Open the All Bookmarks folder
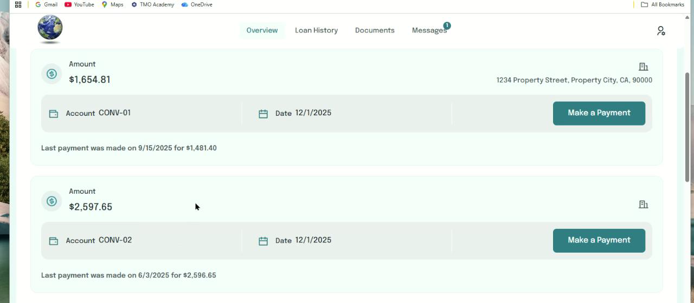Screen dimensions: 694x303 [x=663, y=4]
